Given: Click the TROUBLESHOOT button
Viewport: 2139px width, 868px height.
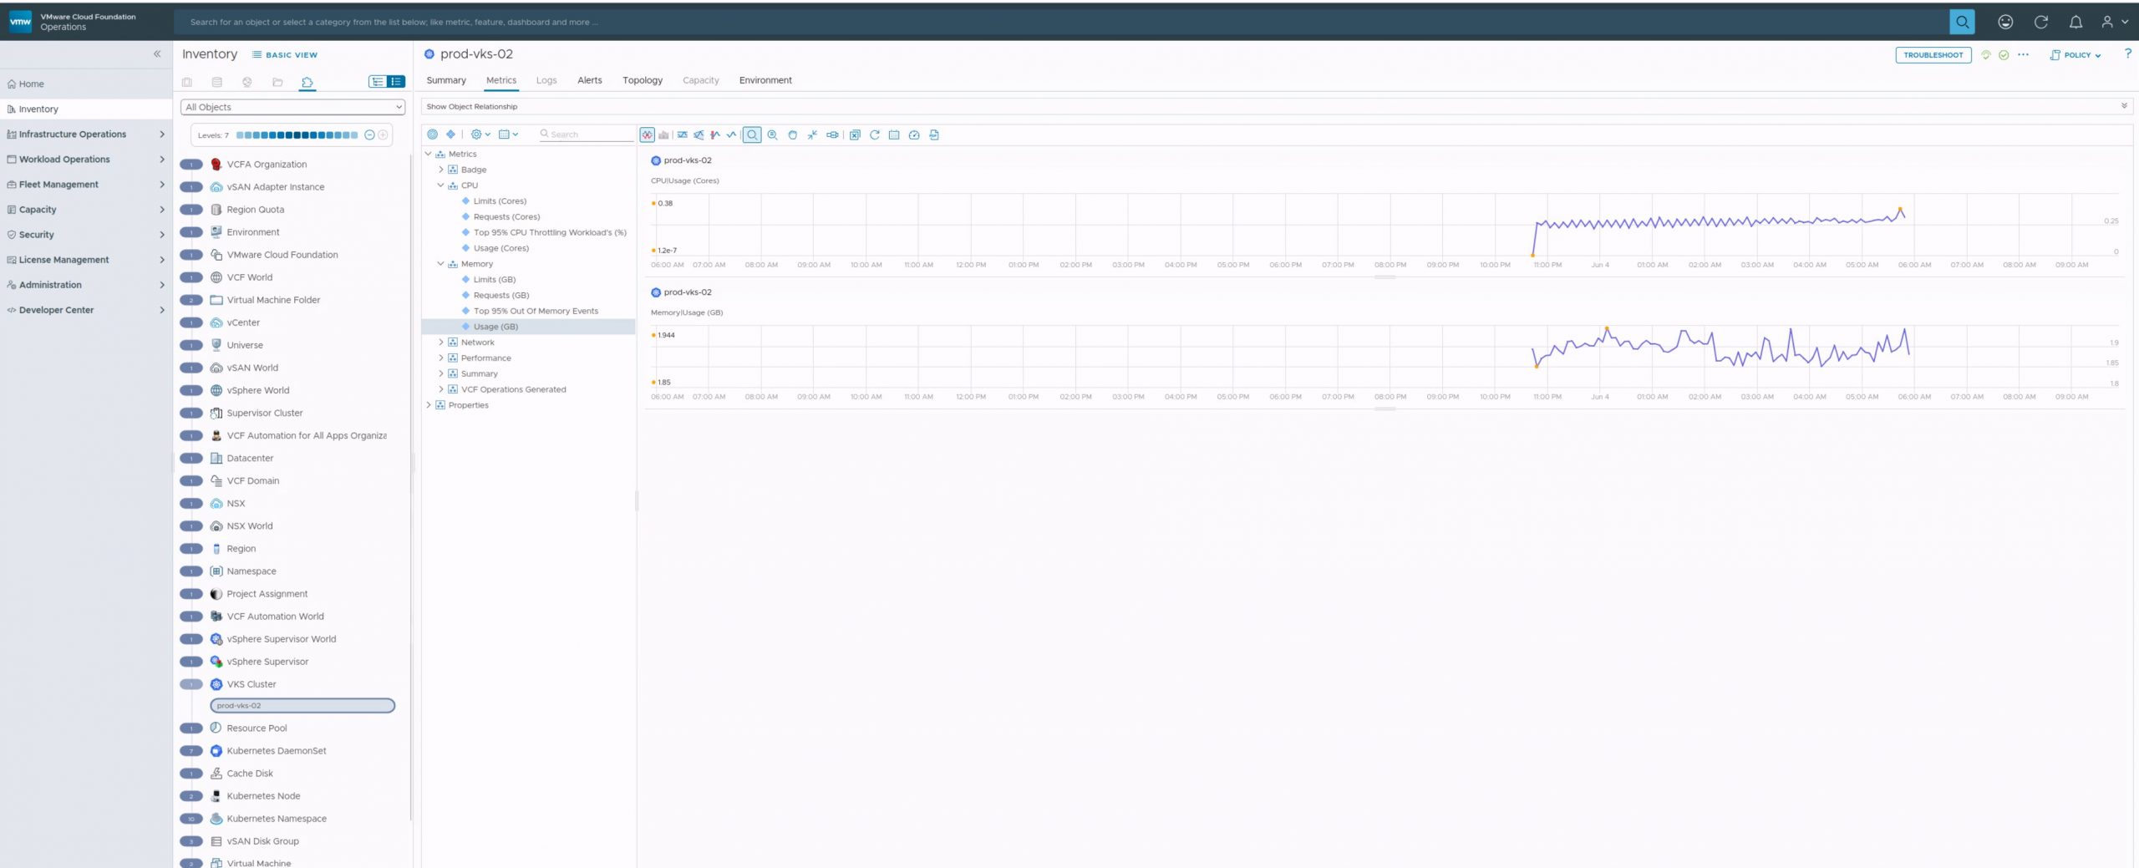Looking at the screenshot, I should 1933,55.
